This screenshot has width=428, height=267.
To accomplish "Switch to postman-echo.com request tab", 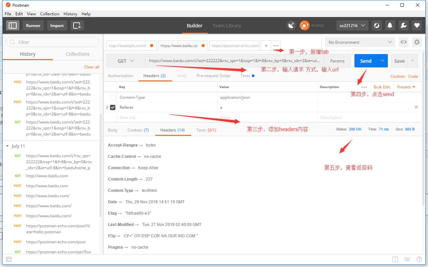I will coord(235,46).
